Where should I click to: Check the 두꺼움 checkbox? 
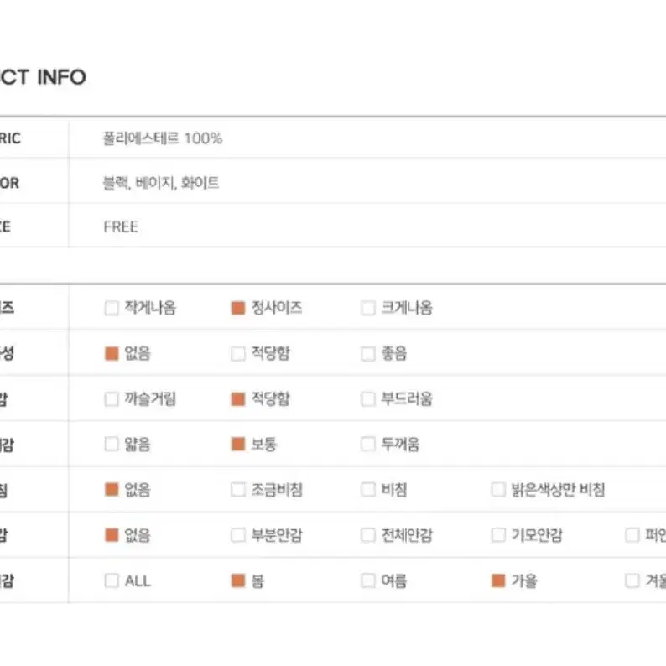[x=368, y=445]
